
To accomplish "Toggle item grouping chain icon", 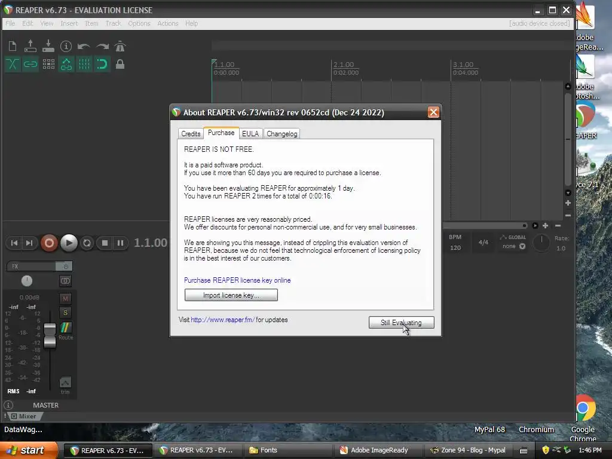I will tap(30, 64).
